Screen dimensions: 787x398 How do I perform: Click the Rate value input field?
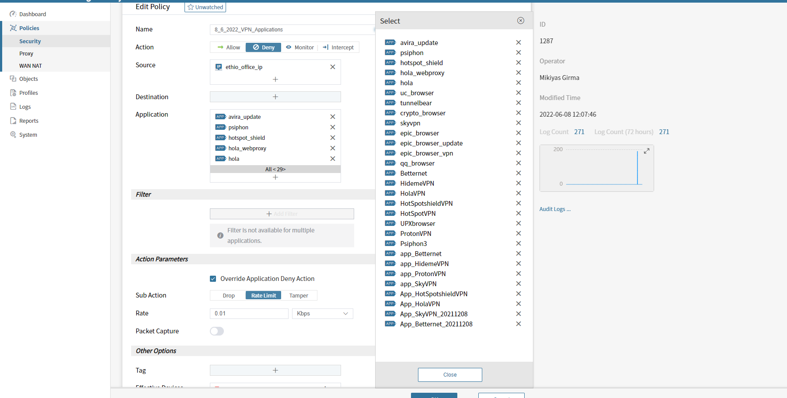click(249, 314)
